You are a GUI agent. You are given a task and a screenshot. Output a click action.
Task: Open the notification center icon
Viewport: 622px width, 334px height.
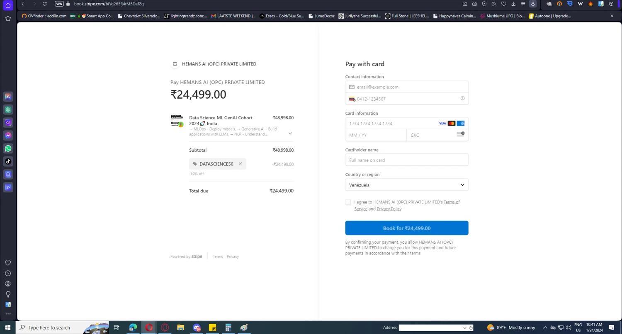coord(611,328)
